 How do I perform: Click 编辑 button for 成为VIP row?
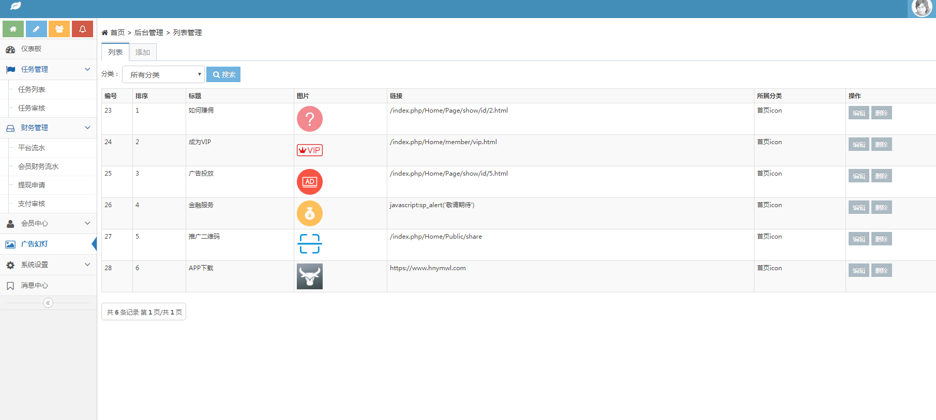pos(858,144)
